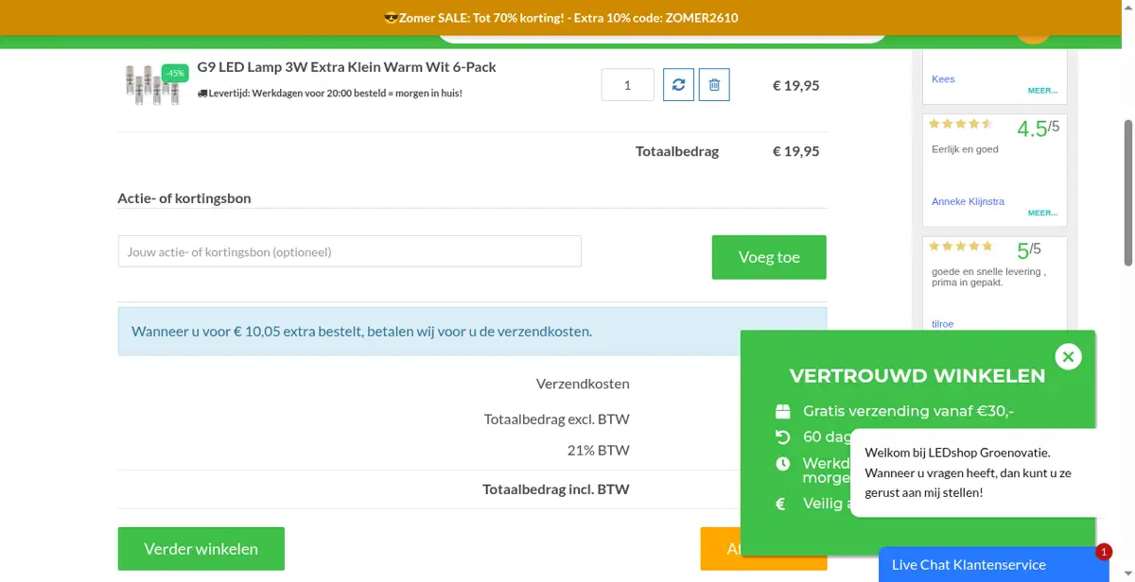Image resolution: width=1135 pixels, height=582 pixels.
Task: Click the five-star rating in tilroe's review
Action: [961, 247]
